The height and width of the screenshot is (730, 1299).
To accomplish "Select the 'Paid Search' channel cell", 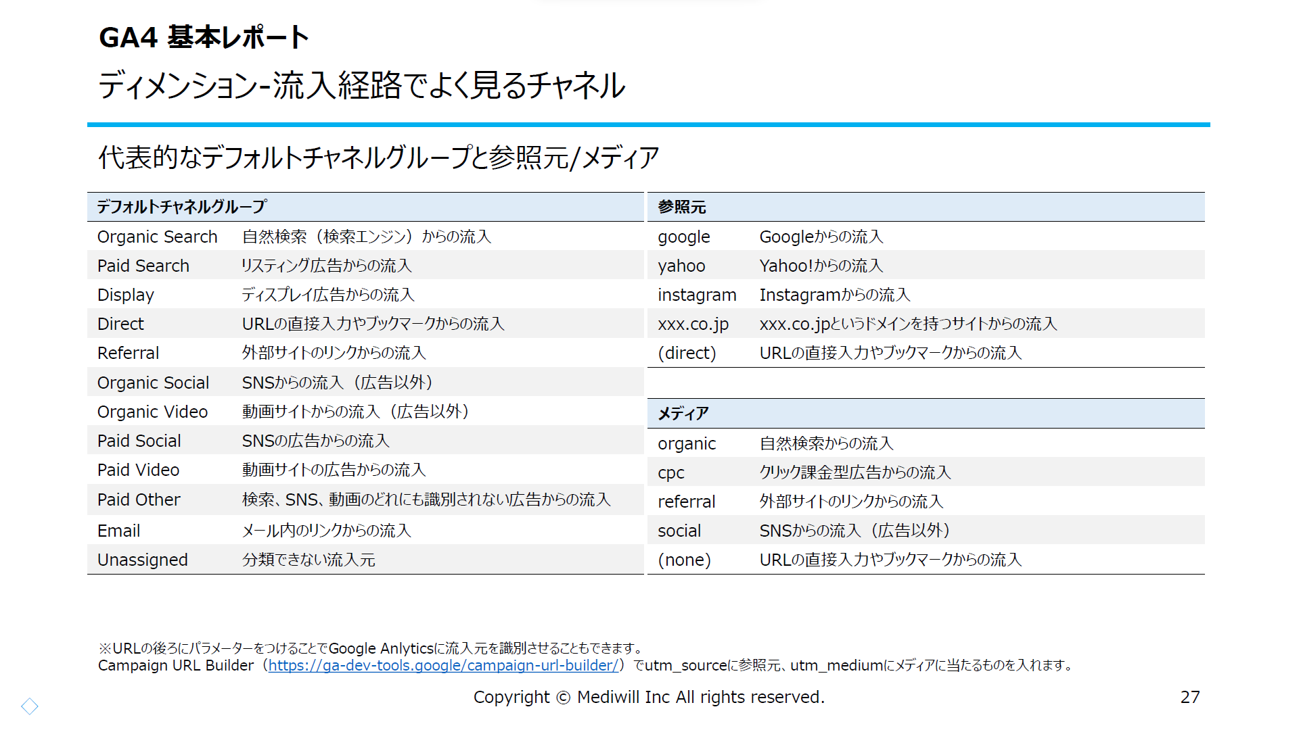I will coord(143,266).
